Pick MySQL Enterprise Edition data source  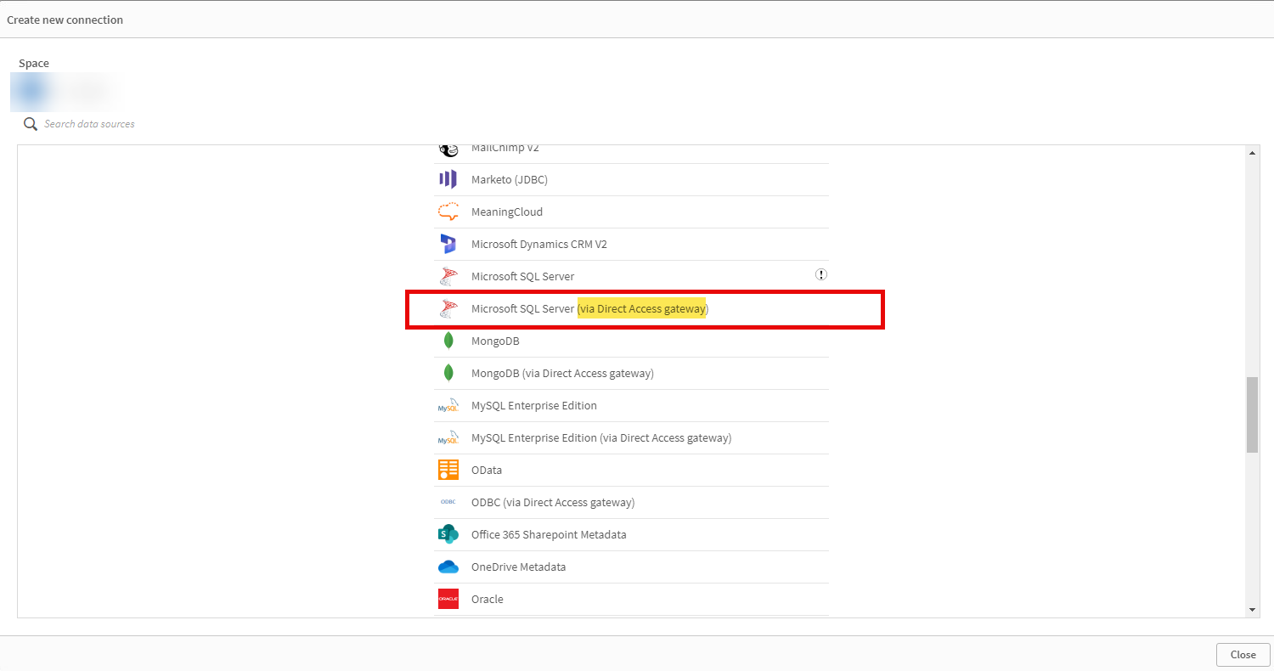(533, 405)
